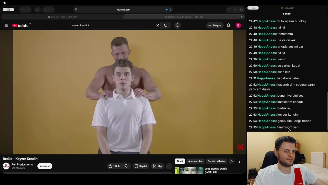
Task: Toggle sidebar button in kick.com window
Action: (253, 8)
